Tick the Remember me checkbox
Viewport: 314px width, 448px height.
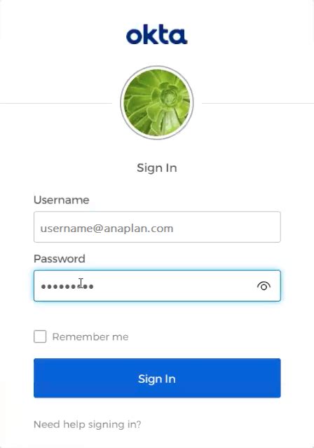(40, 337)
